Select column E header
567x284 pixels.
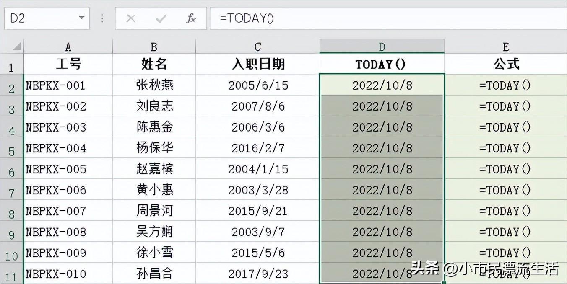[x=505, y=46]
